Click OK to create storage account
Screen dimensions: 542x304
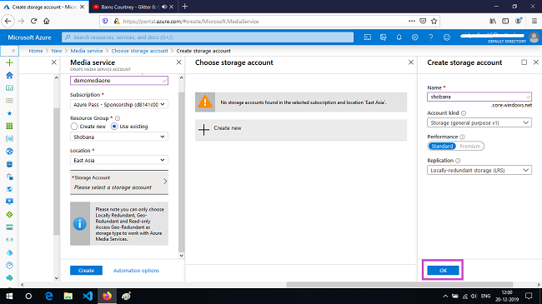click(x=443, y=271)
